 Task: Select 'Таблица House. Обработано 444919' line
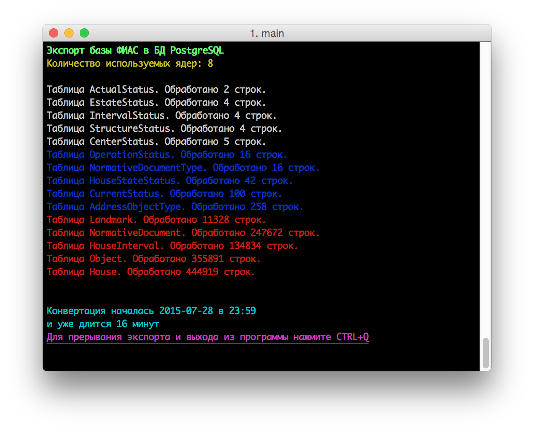(151, 272)
